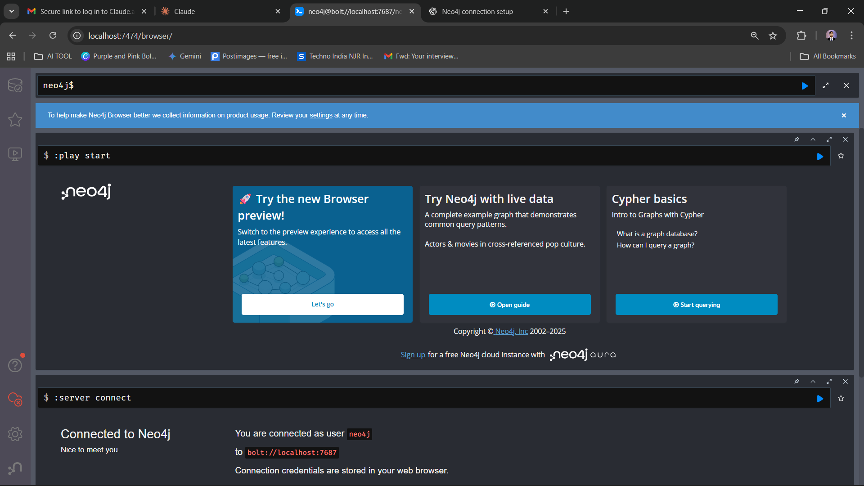Click the Open guide button
864x486 pixels.
click(x=510, y=305)
